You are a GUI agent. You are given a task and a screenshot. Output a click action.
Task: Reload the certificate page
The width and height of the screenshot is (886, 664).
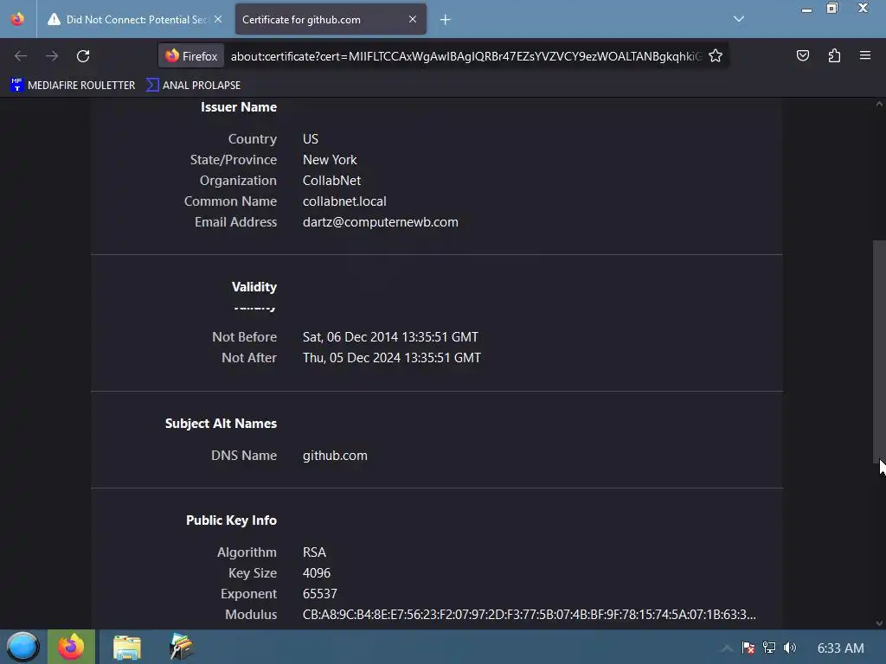(83, 56)
